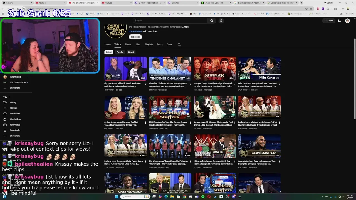Subscribe to The Tonight Show channel

(x=135, y=37)
